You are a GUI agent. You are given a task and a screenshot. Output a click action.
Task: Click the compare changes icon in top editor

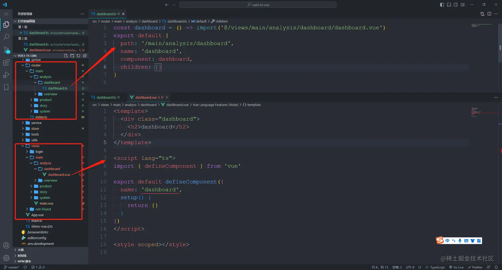pos(482,14)
